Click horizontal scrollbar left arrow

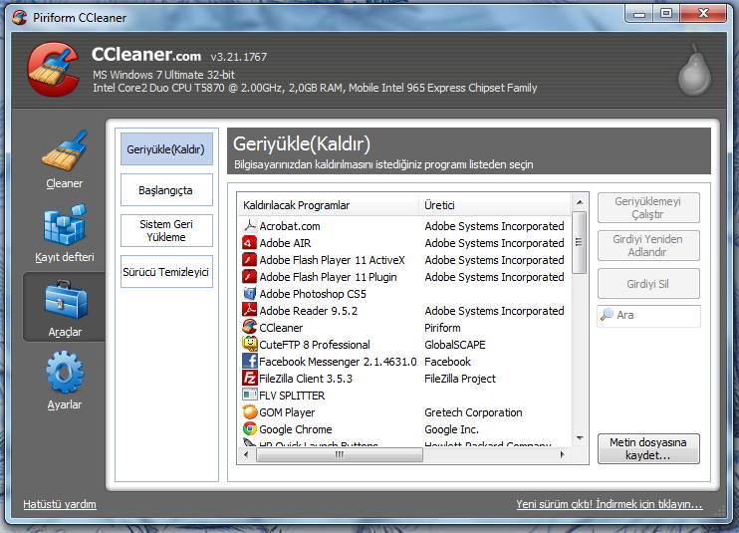246,454
